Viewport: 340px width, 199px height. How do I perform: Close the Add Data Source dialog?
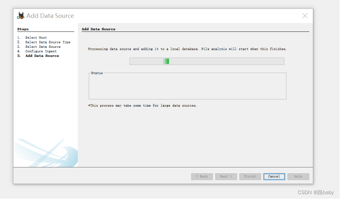coord(305,16)
